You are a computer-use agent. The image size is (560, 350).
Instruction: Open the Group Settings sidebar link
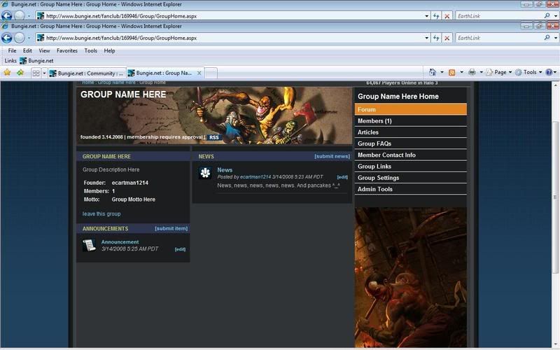tap(378, 178)
